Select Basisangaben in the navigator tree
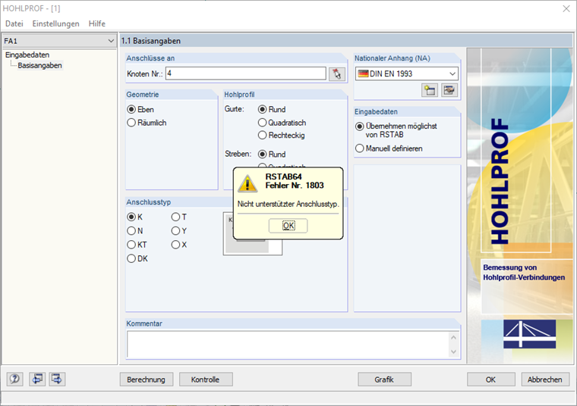Screen dimensions: 577x406 pos(39,65)
